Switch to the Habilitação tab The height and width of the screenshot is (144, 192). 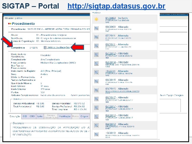coord(65,116)
